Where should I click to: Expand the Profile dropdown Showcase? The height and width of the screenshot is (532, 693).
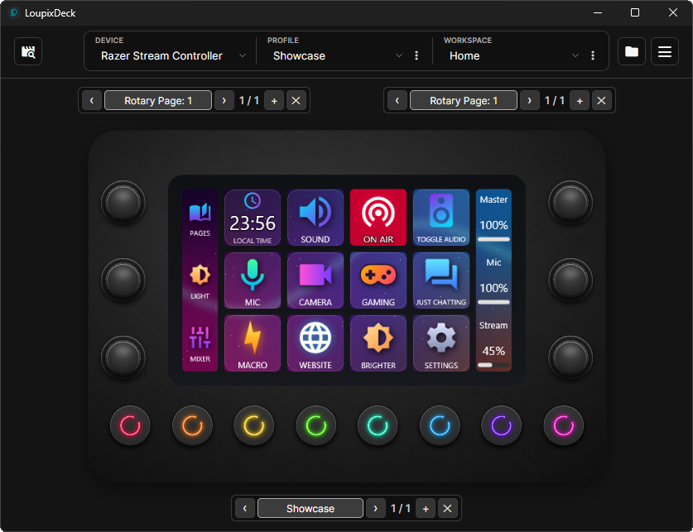[337, 55]
